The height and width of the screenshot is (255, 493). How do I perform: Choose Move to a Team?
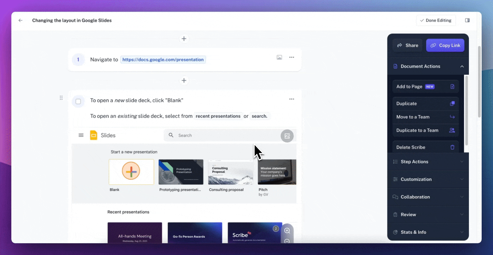point(426,117)
